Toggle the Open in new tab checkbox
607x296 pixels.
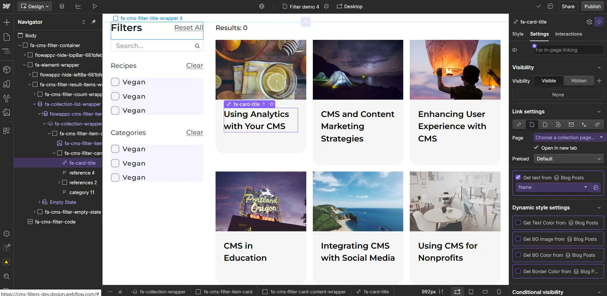coord(536,148)
